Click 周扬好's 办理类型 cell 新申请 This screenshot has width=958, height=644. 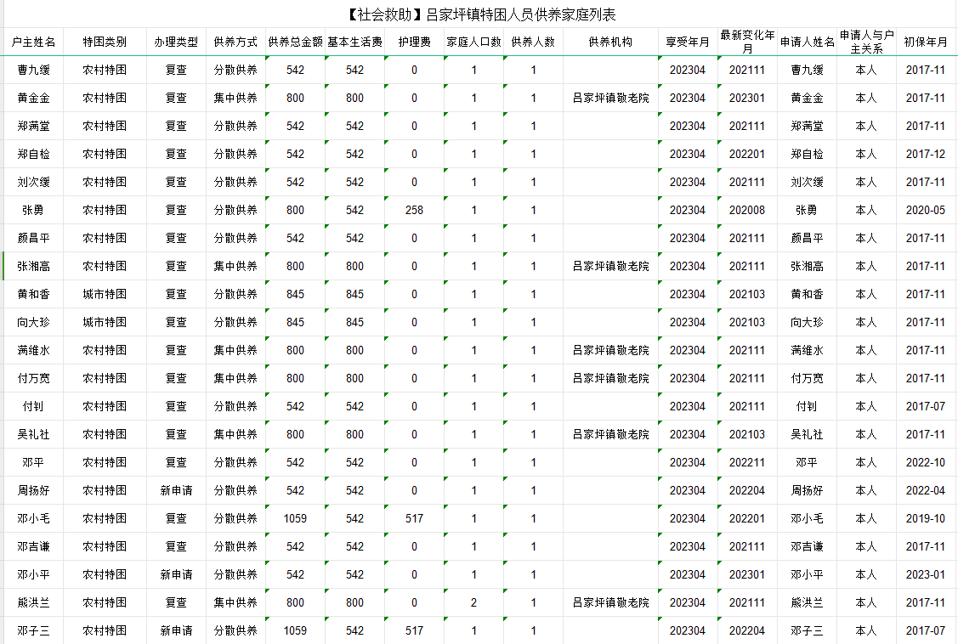pos(176,490)
